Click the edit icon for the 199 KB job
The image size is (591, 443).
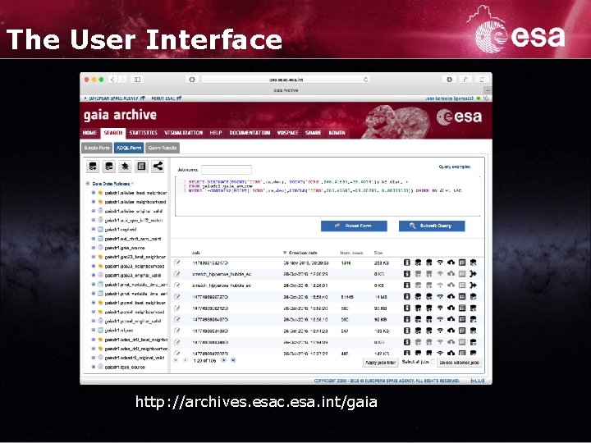coord(177,331)
